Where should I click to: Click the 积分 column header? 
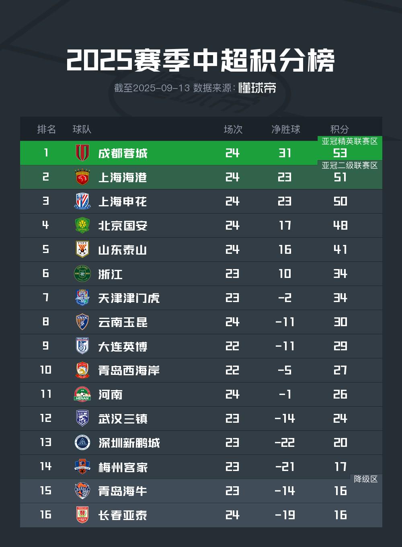[x=339, y=129]
